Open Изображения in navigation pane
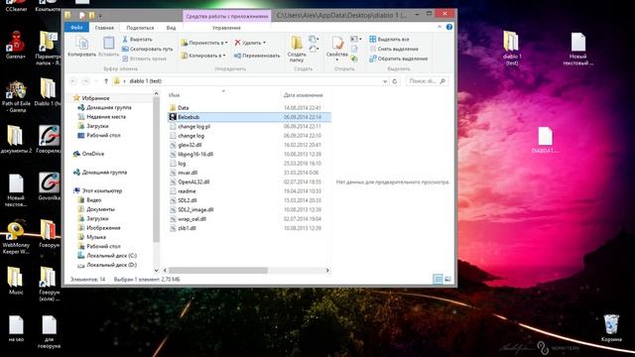 (x=99, y=227)
